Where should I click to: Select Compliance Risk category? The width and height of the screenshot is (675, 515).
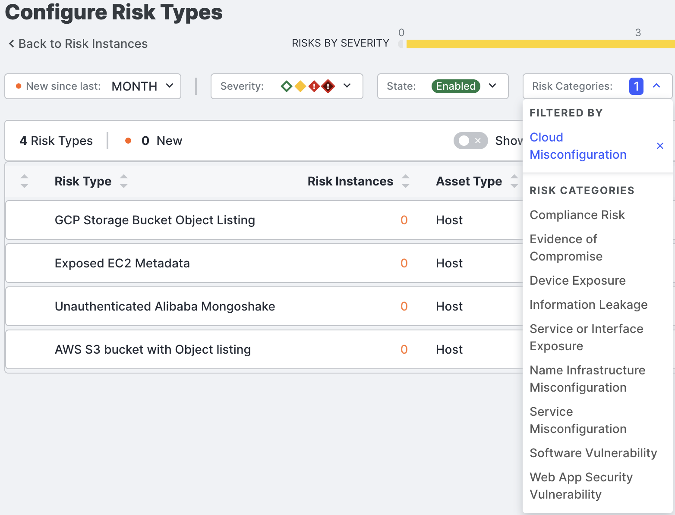coord(577,215)
